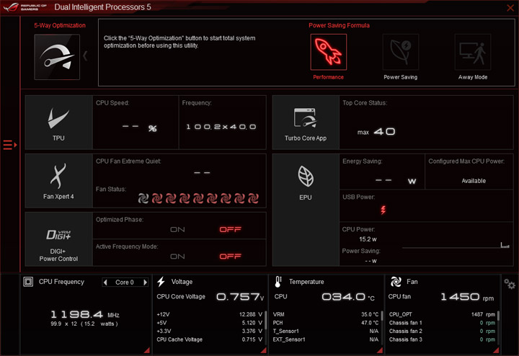Turn Active Frequency Mode OFF
This screenshot has height=356, width=519.
tap(231, 257)
